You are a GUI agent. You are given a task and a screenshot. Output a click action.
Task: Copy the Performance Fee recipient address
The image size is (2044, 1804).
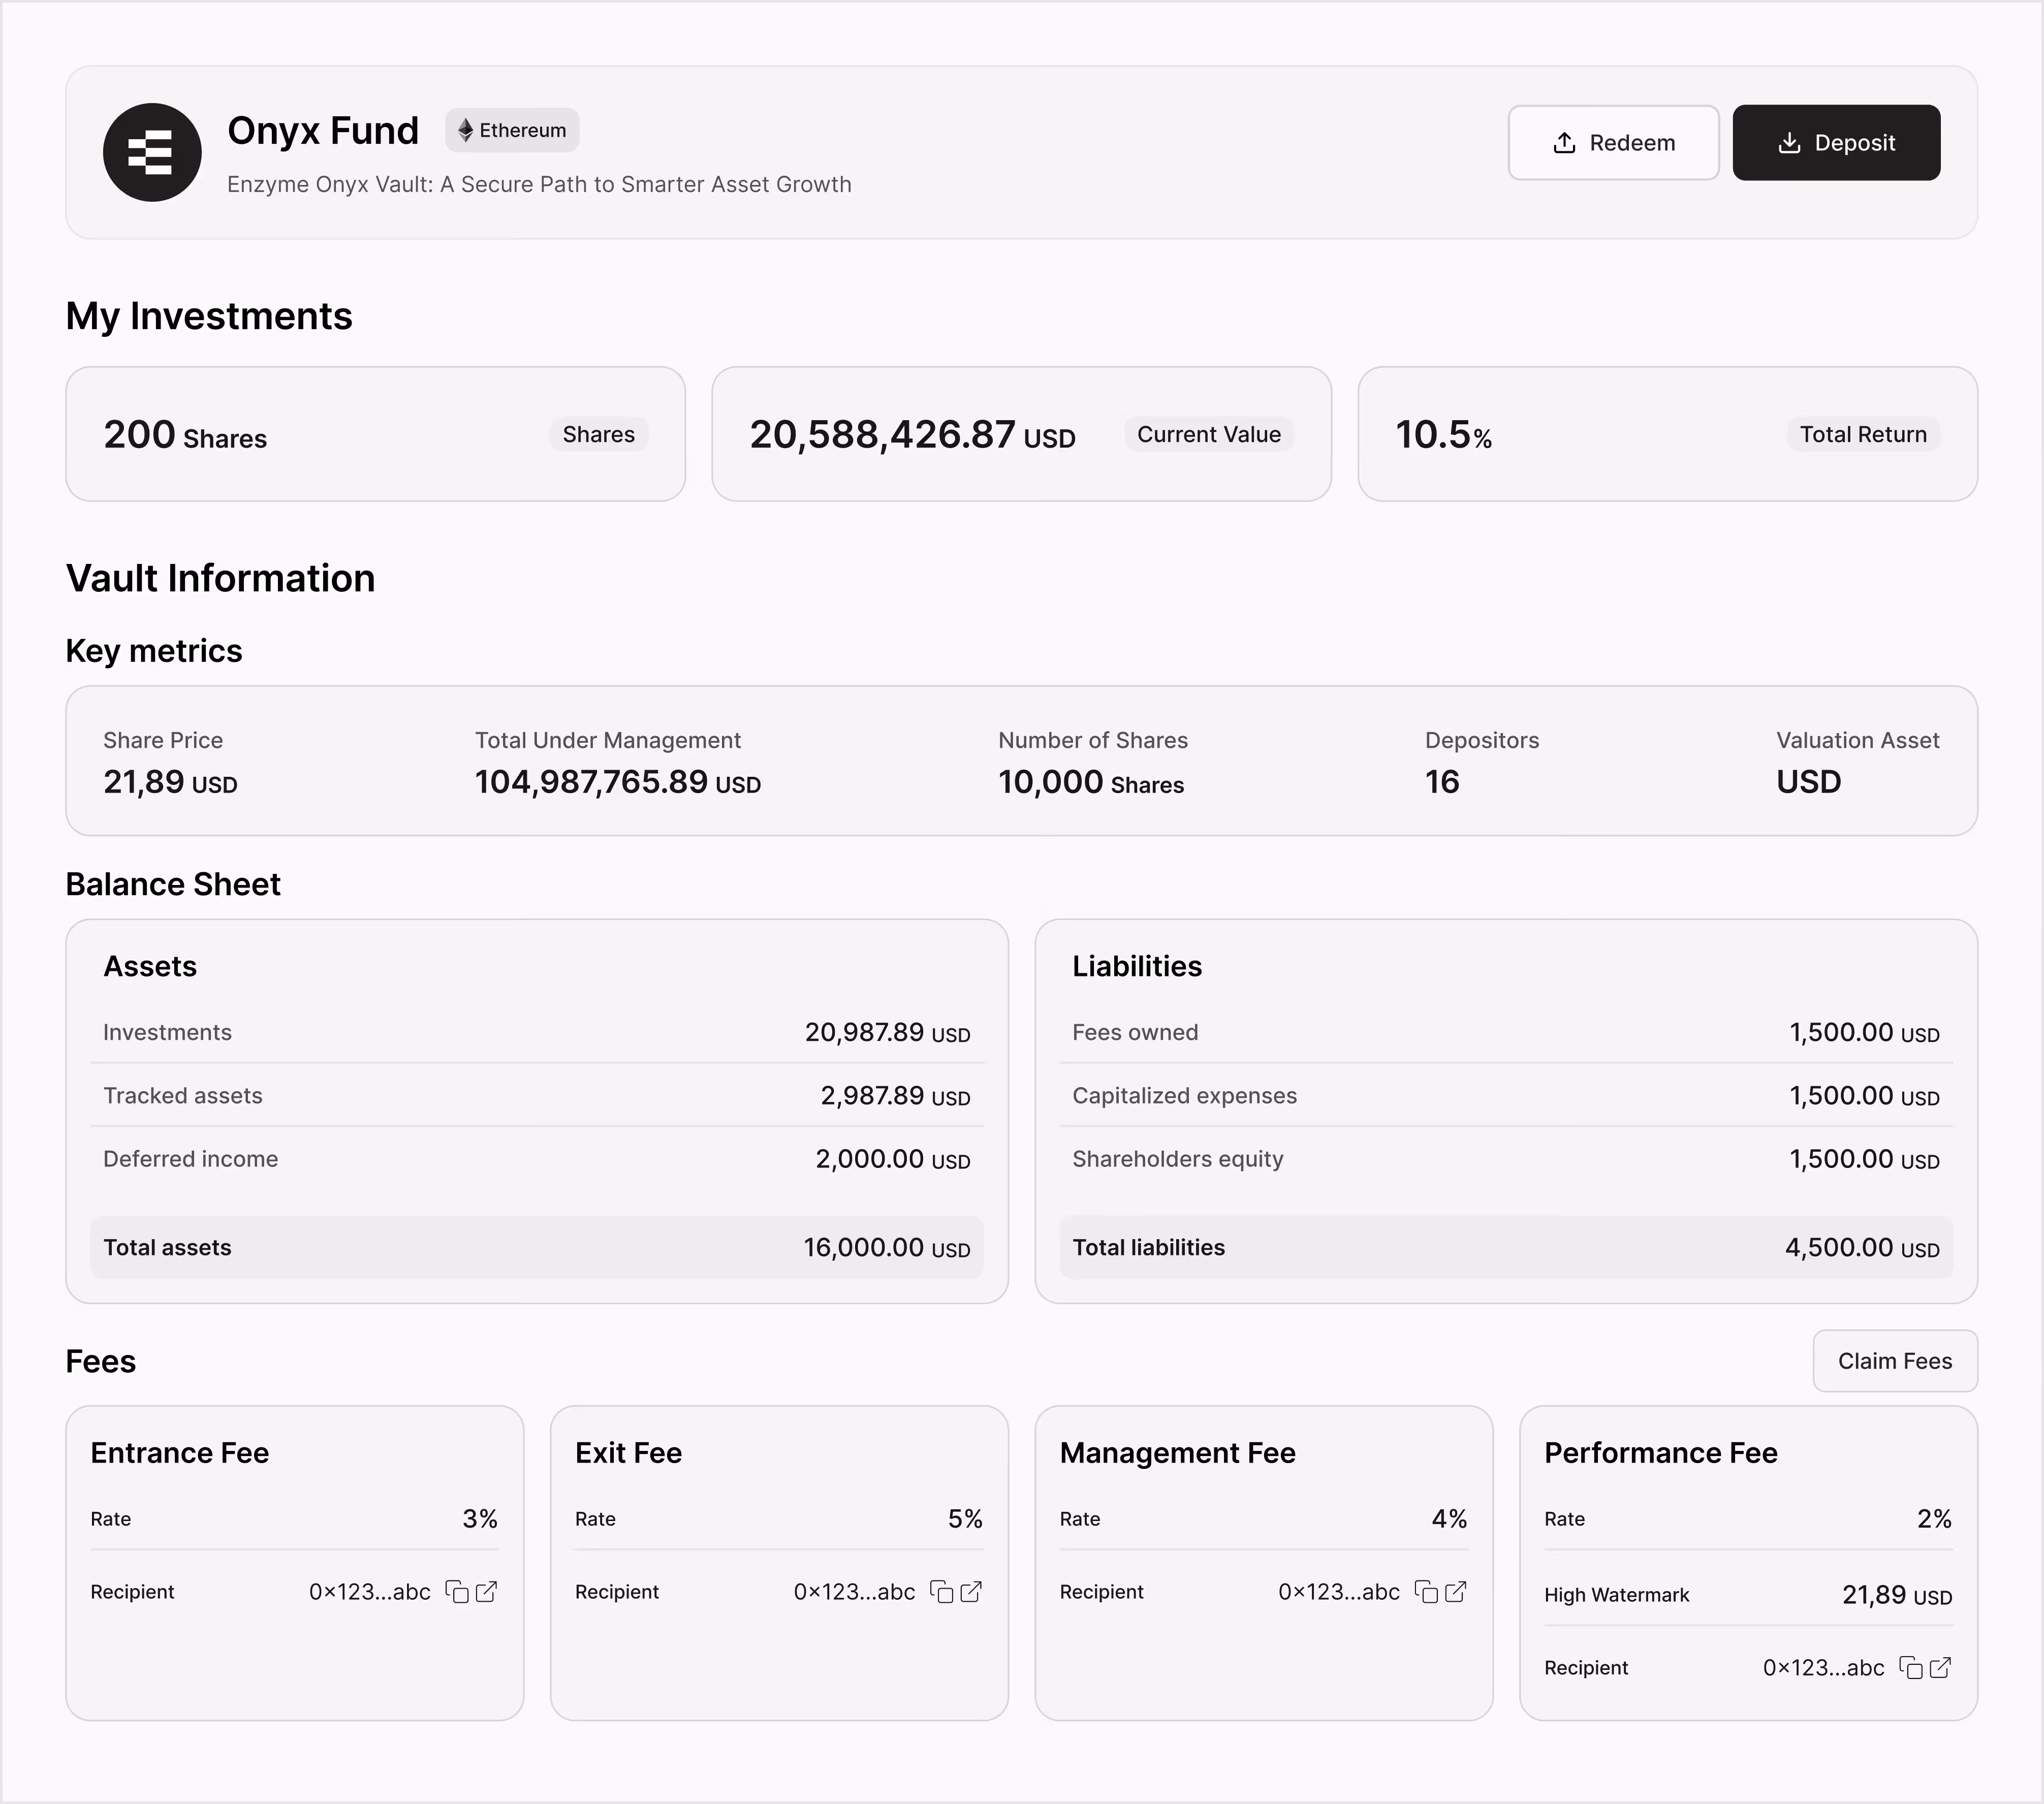click(x=1911, y=1668)
